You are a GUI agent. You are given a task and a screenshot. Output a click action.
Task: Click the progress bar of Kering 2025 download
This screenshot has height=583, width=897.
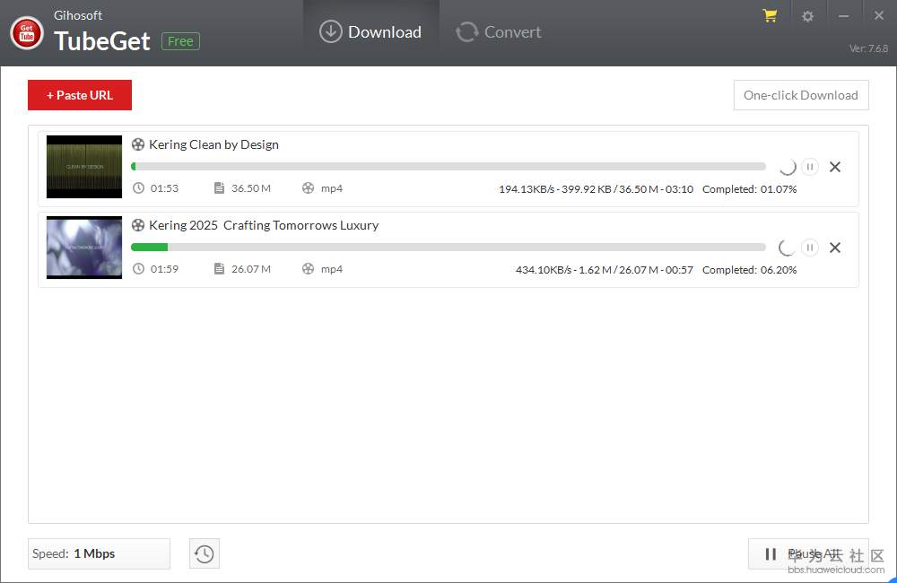pyautogui.click(x=448, y=247)
